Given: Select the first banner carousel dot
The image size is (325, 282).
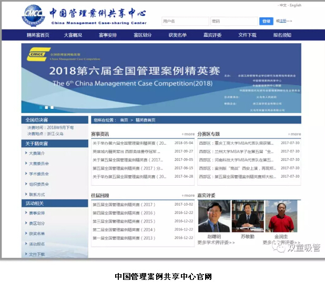Looking at the screenshot, I should (x=40, y=107).
